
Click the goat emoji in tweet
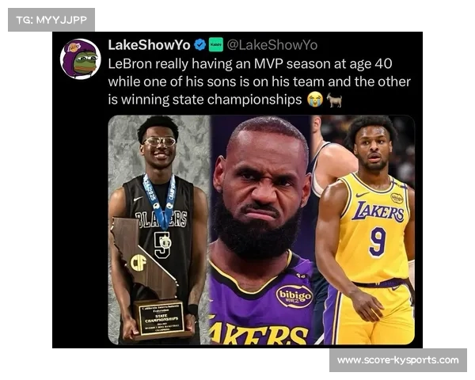click(x=334, y=100)
